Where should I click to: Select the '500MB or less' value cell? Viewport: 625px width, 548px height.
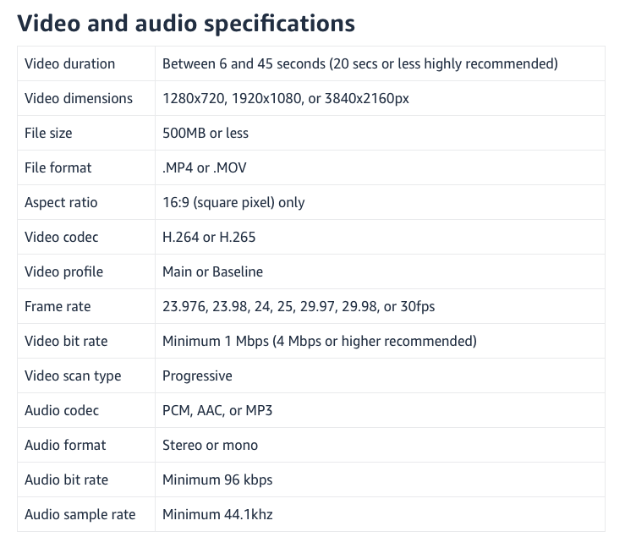pos(380,133)
